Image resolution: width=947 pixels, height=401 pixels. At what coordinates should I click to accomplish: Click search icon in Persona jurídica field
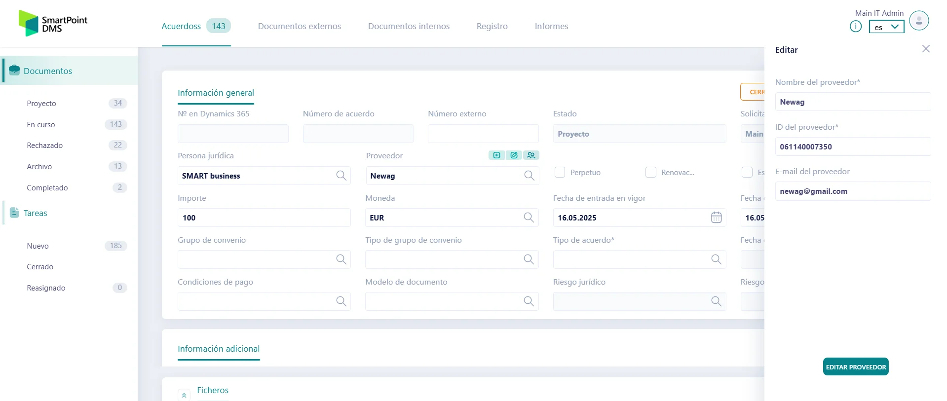tap(341, 176)
